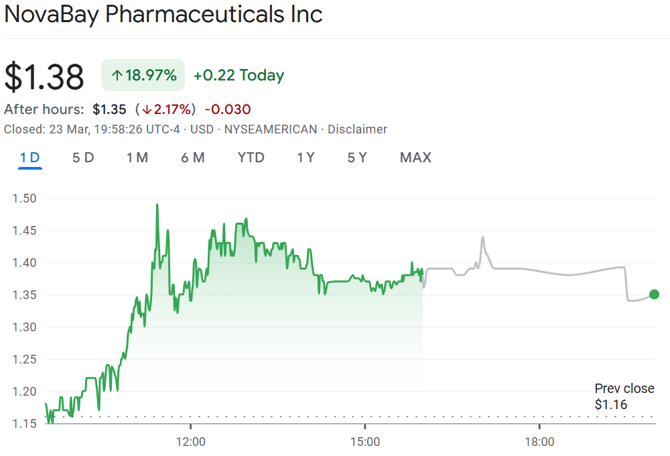
Task: Switch to the MAX chart view
Action: 415,158
